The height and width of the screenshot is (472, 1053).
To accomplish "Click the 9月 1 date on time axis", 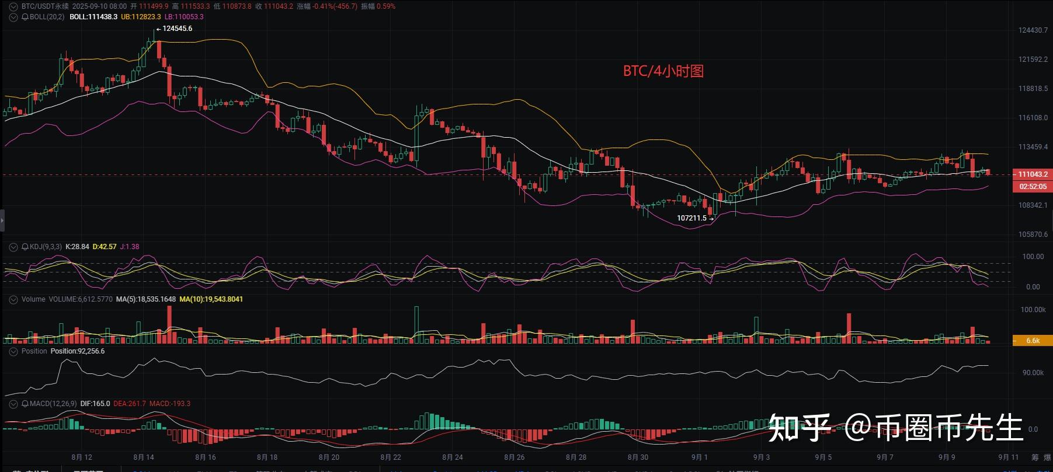I will point(699,457).
